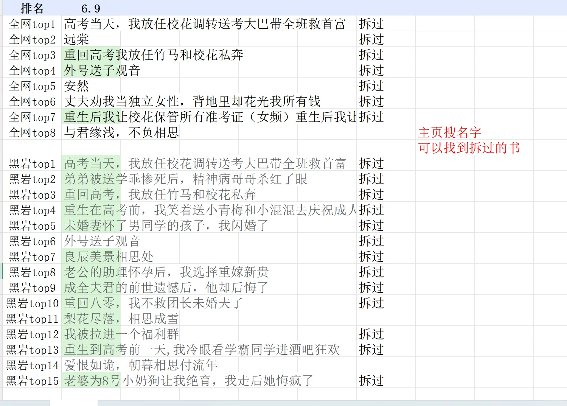Click 拆过 in the 黑岩top15 row
Image resolution: width=567 pixels, height=406 pixels.
pyautogui.click(x=371, y=381)
